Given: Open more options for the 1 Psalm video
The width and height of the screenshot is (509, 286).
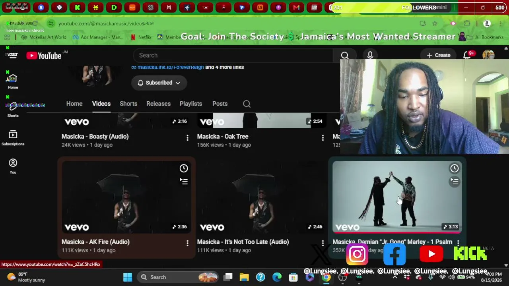Looking at the screenshot, I should click(458, 243).
